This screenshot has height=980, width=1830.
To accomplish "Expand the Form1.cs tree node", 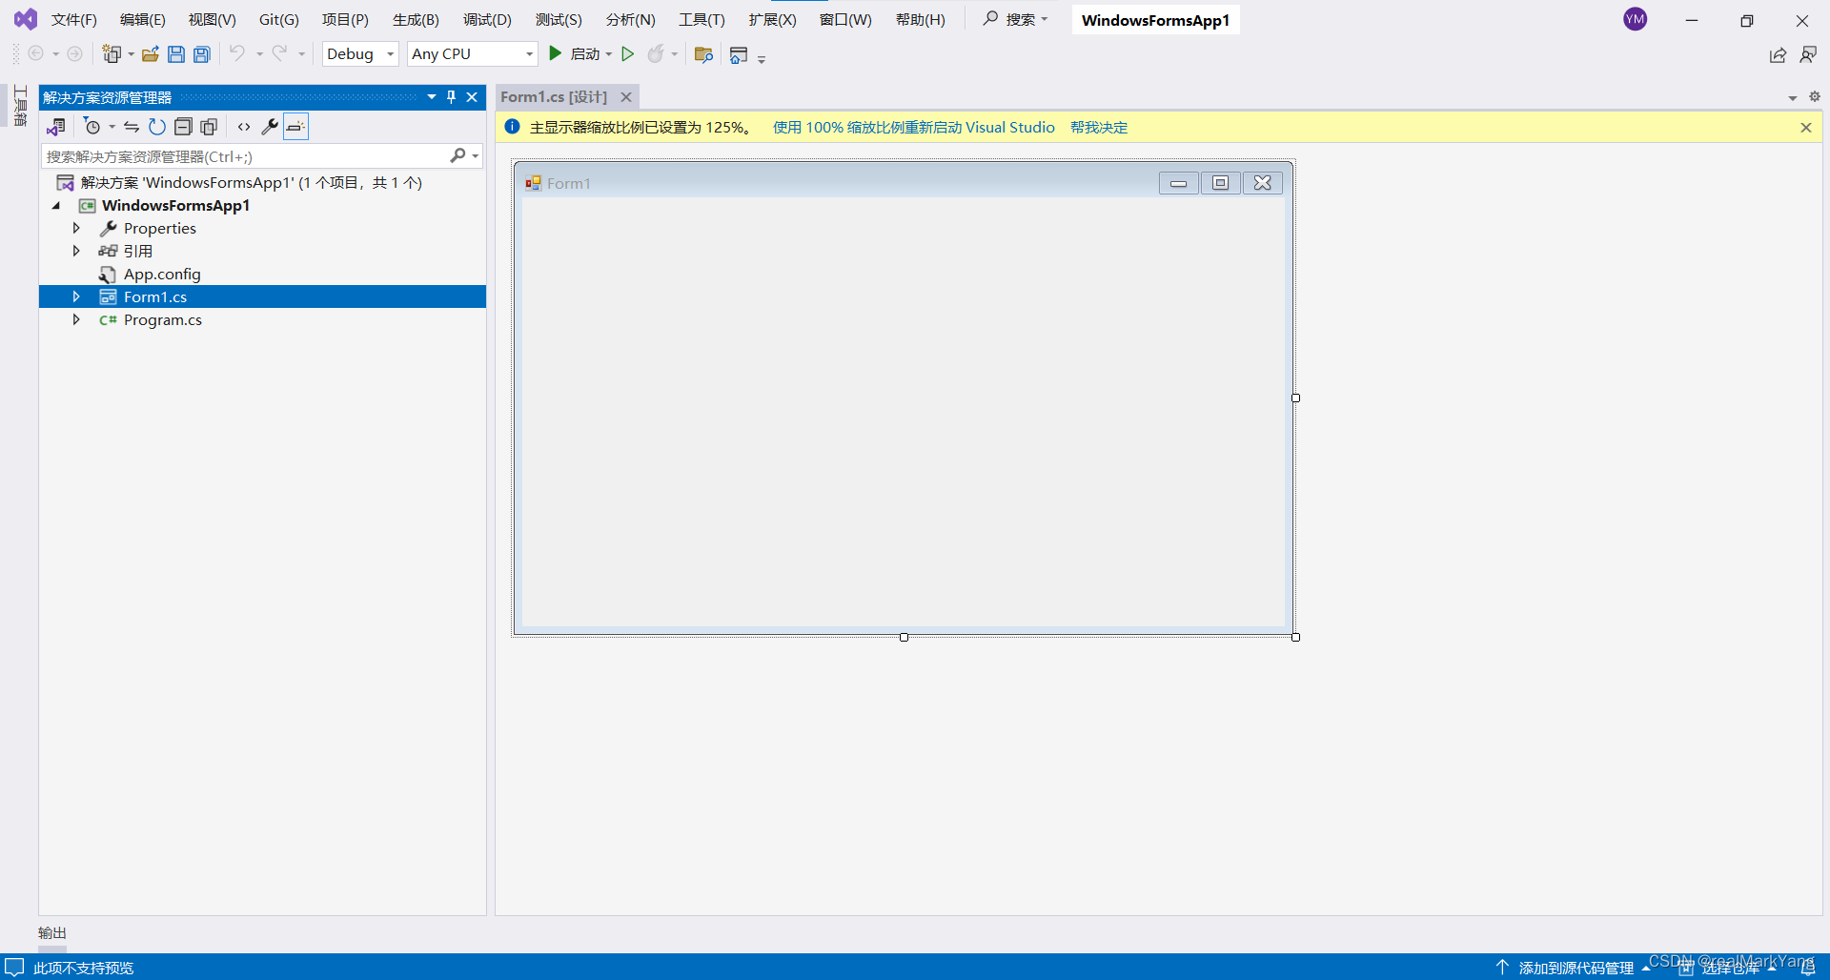I will click(76, 296).
